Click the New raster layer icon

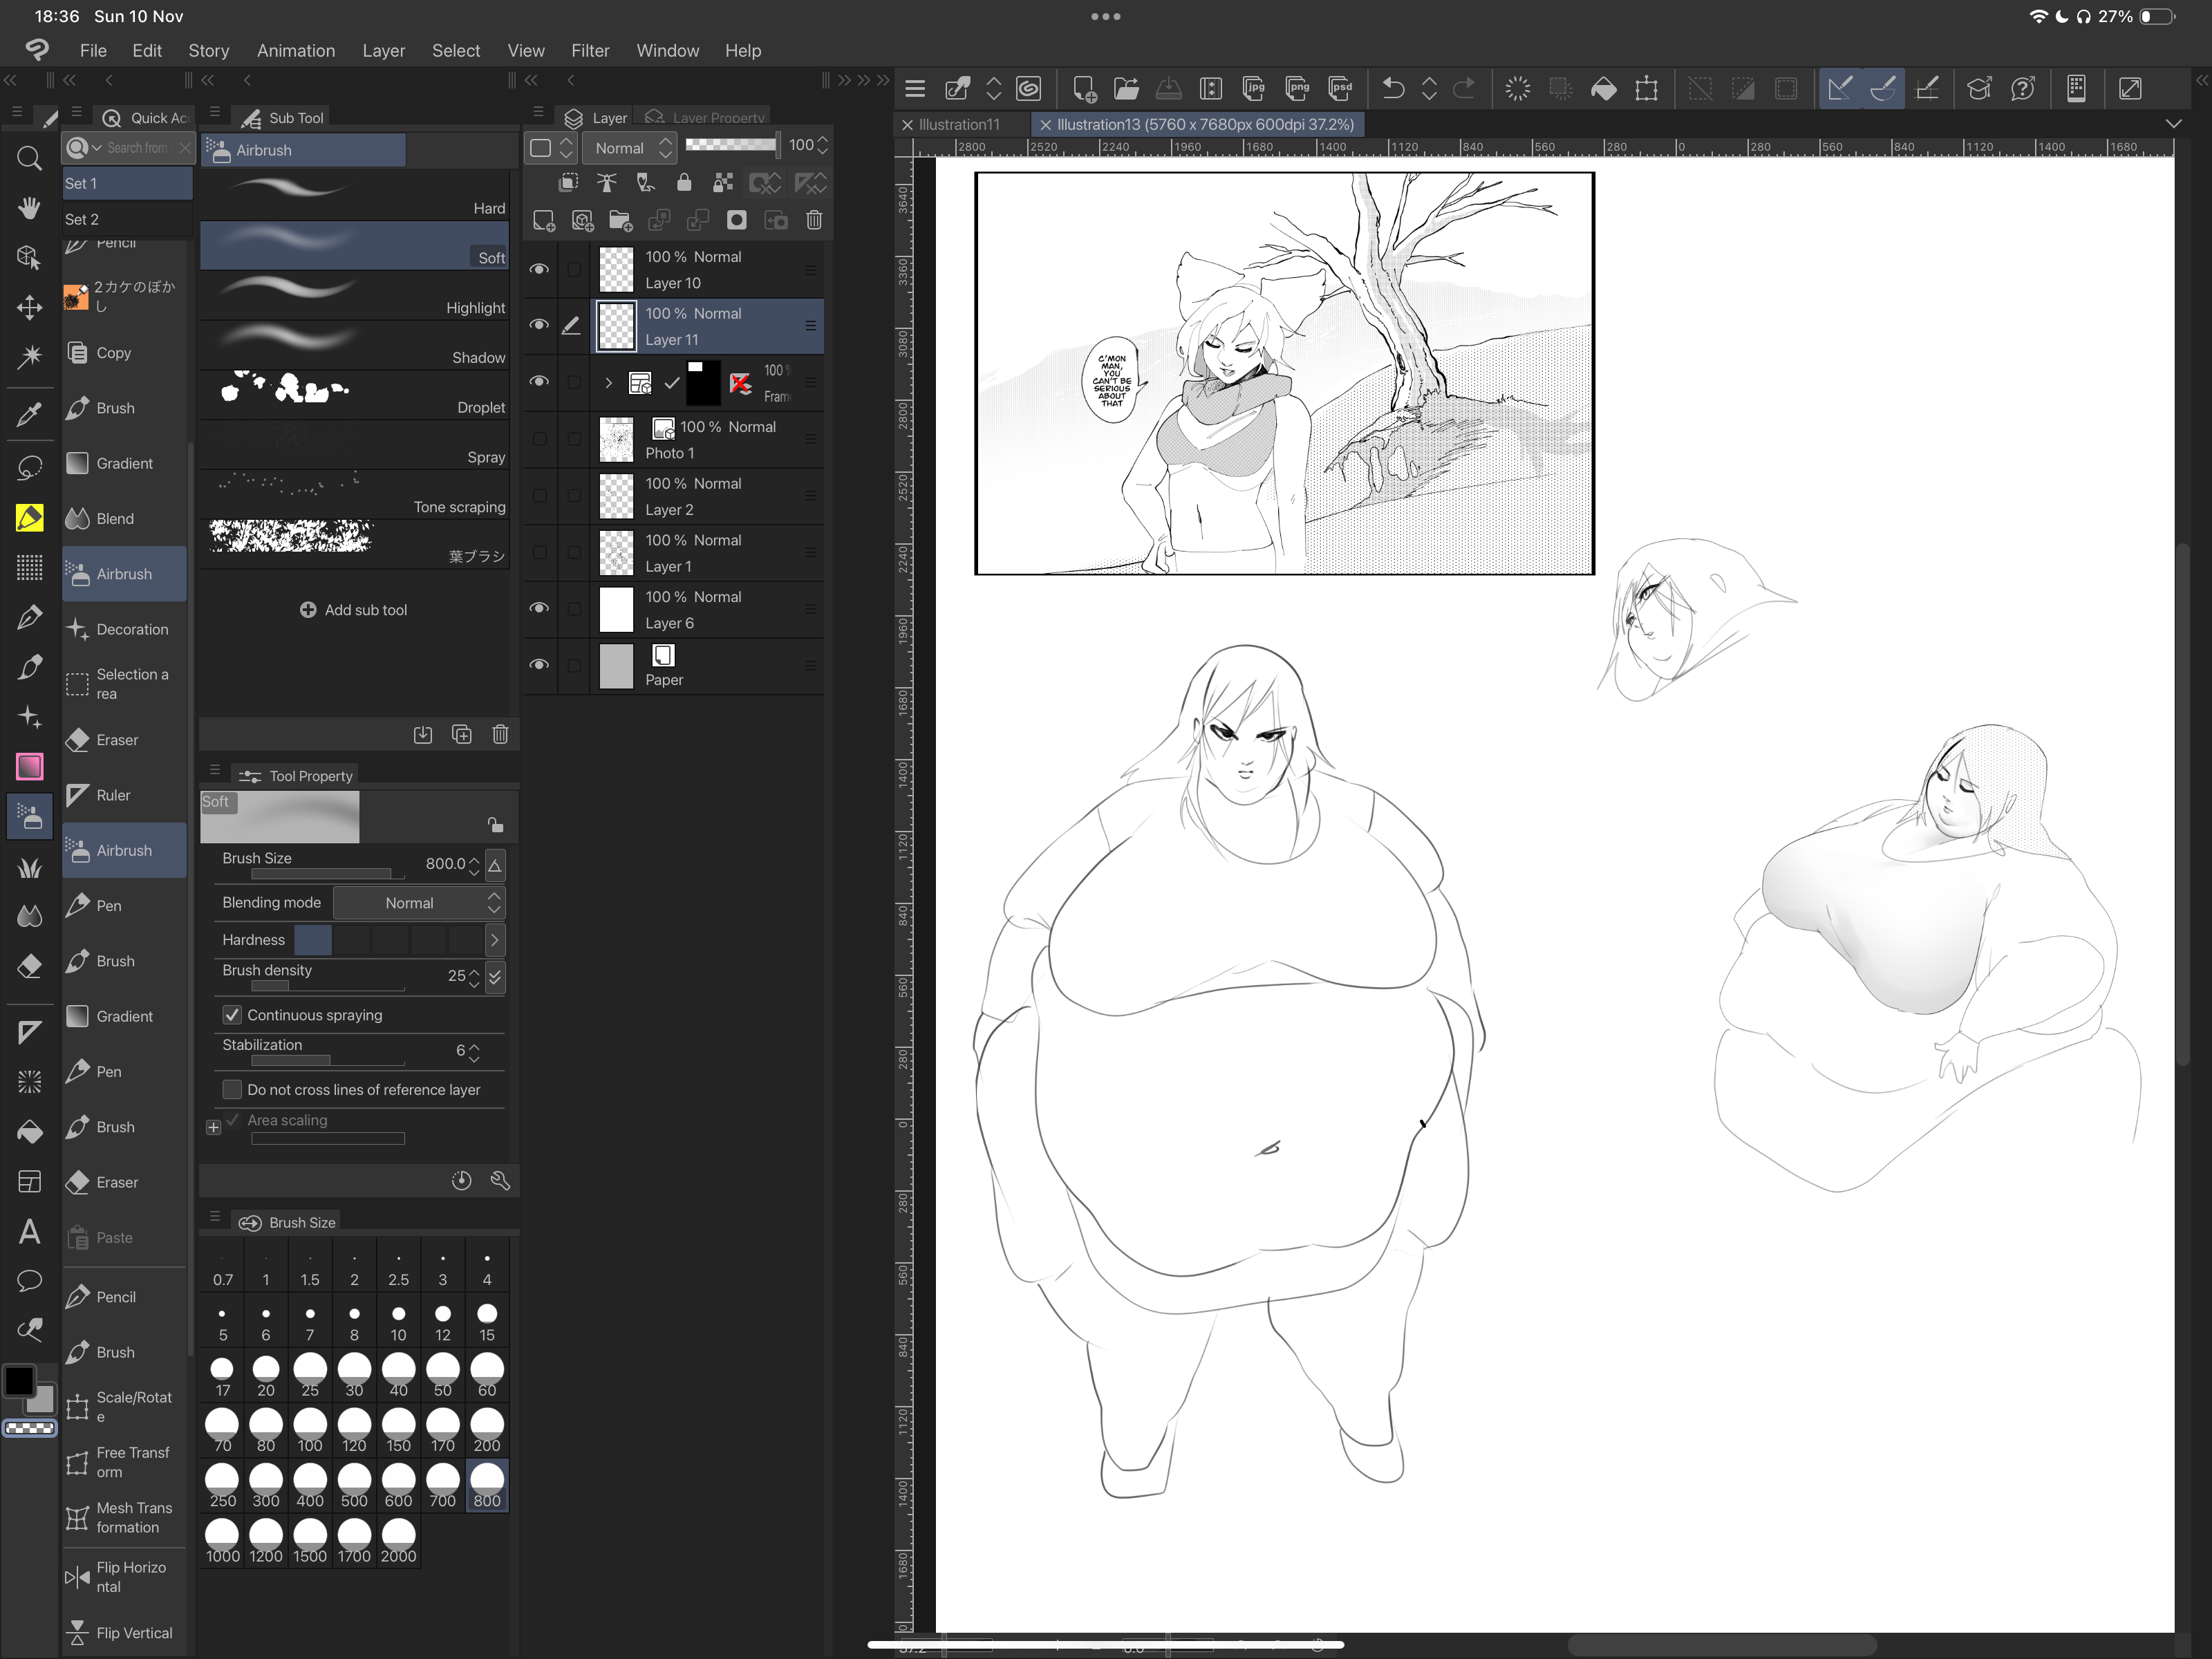click(x=544, y=220)
